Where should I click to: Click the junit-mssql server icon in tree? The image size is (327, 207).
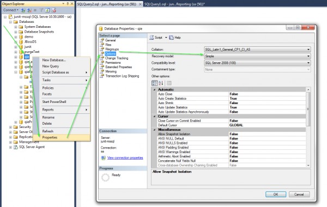click(x=10, y=17)
